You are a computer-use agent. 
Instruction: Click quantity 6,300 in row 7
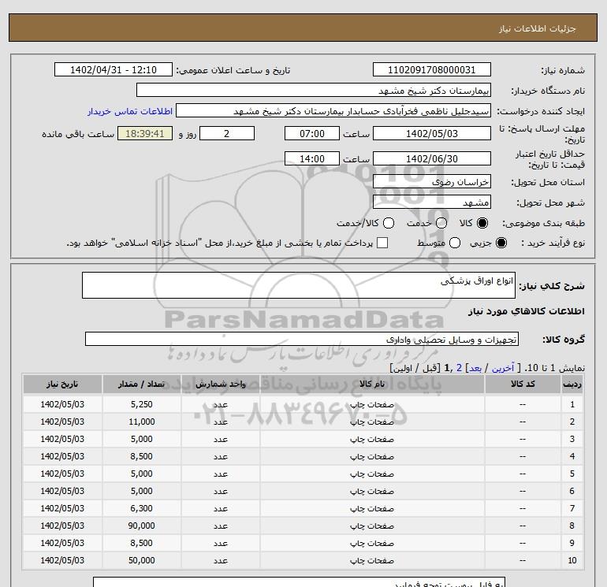[x=141, y=508]
